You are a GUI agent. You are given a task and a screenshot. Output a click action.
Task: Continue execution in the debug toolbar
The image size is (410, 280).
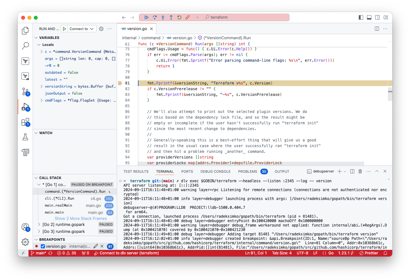coord(146,17)
